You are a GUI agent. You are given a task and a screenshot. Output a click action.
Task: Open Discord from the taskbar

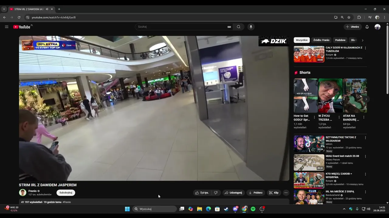click(235, 209)
